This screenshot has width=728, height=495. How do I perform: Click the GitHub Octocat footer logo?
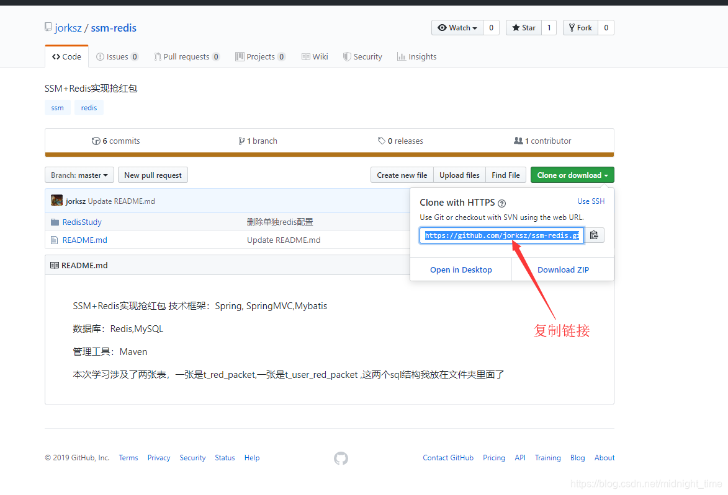(x=341, y=458)
